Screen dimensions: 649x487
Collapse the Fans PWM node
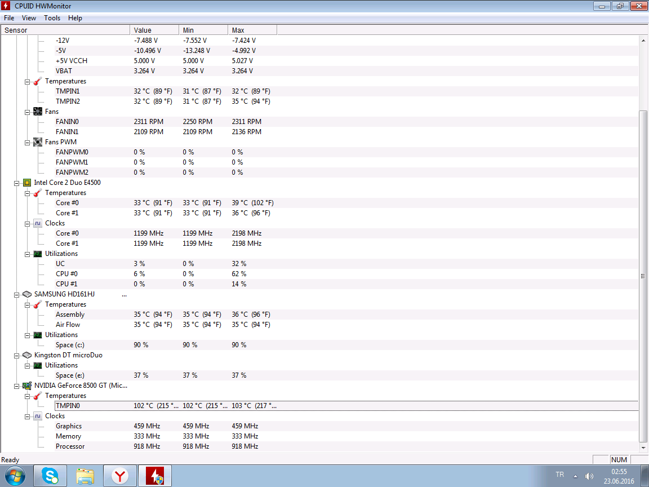(x=27, y=143)
